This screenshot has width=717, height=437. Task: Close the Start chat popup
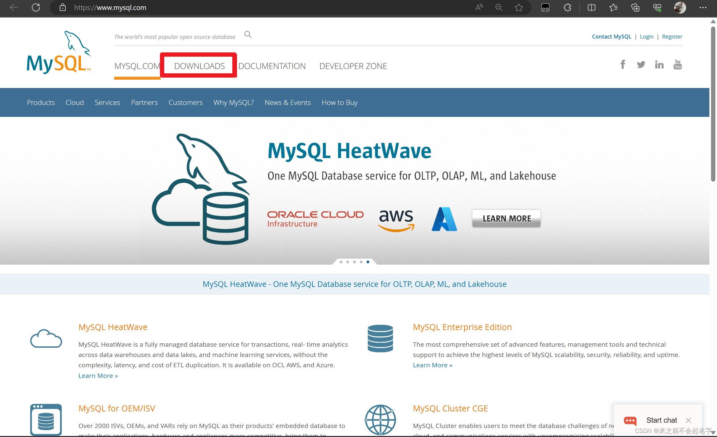688,420
